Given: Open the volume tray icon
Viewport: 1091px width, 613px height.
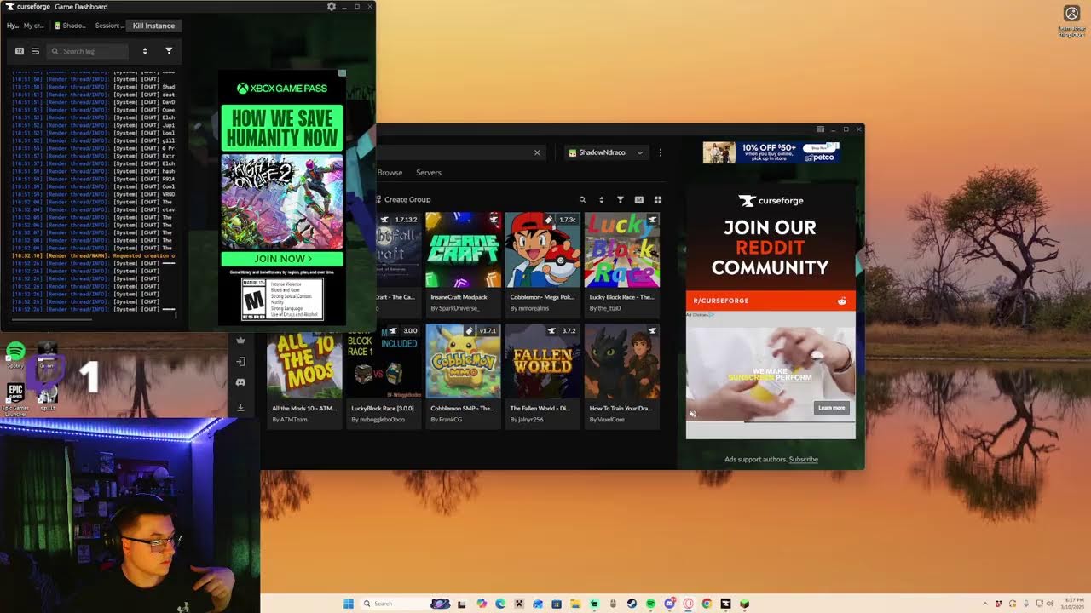Looking at the screenshot, I should click(x=1050, y=604).
